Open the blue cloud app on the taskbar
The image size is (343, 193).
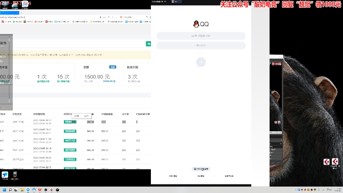(34, 190)
